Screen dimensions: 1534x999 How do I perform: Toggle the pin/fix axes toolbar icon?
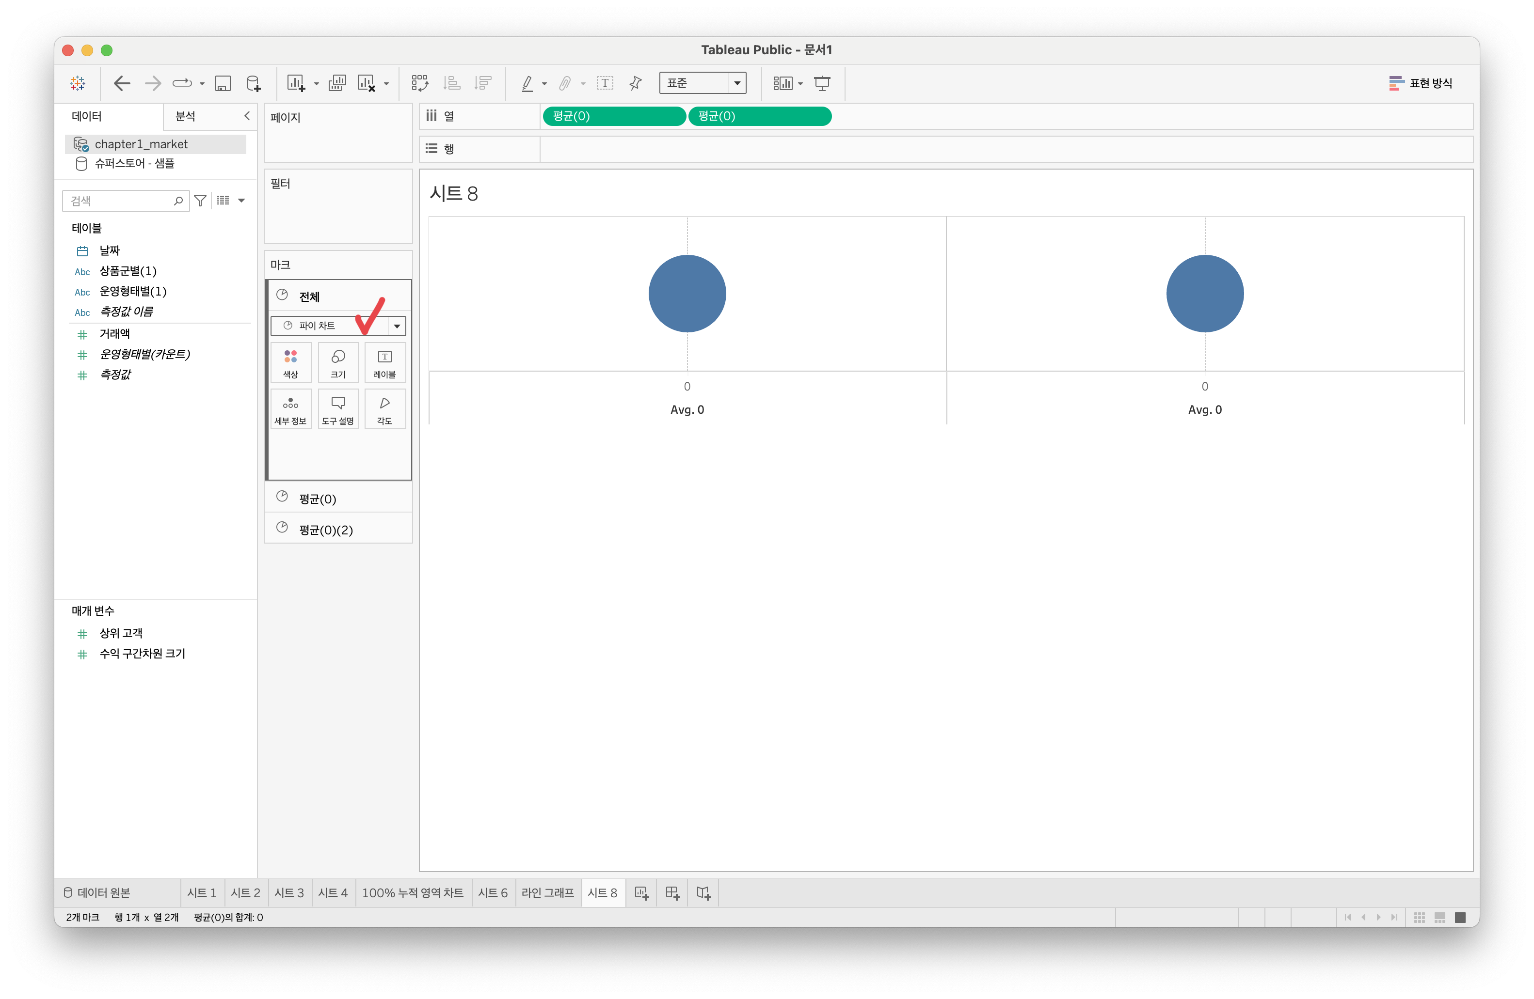tap(636, 83)
